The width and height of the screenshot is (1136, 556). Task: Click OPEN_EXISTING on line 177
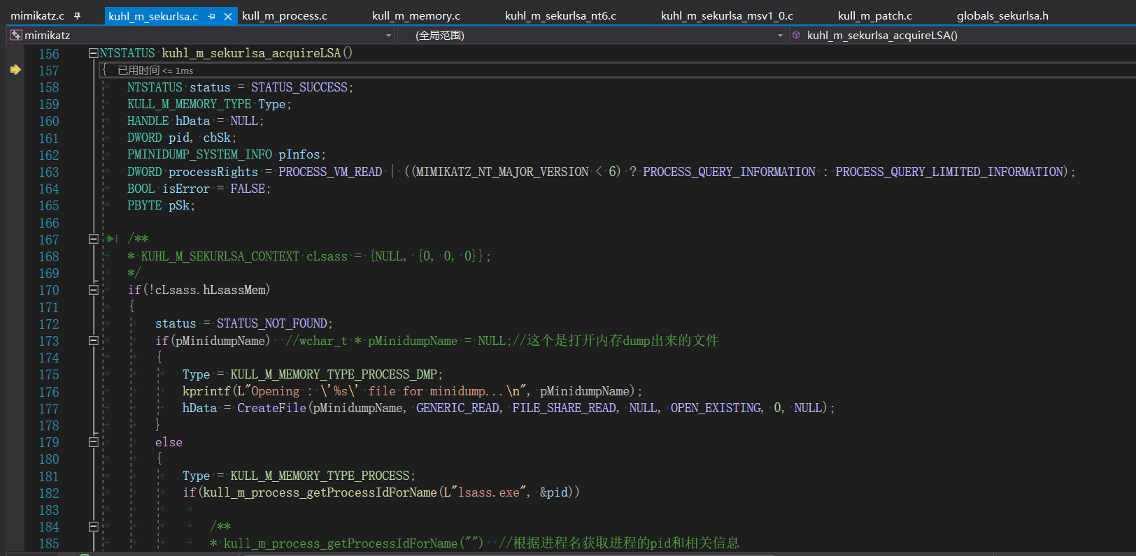[x=716, y=408]
